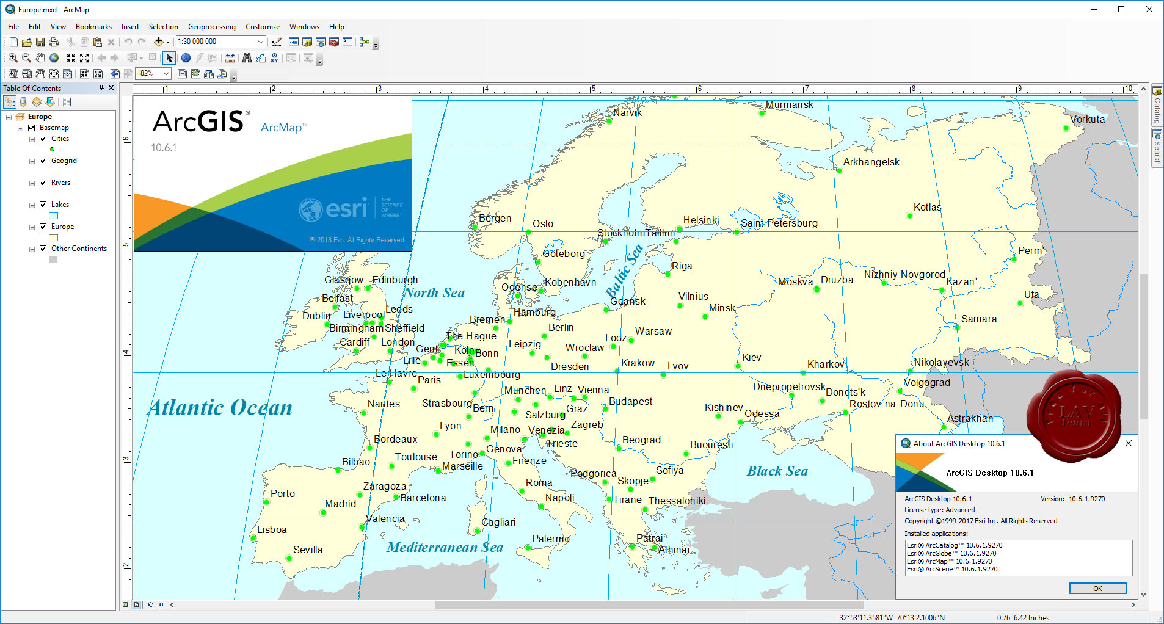Toggle Geogrid layer visibility checkbox
This screenshot has width=1164, height=624.
[43, 161]
